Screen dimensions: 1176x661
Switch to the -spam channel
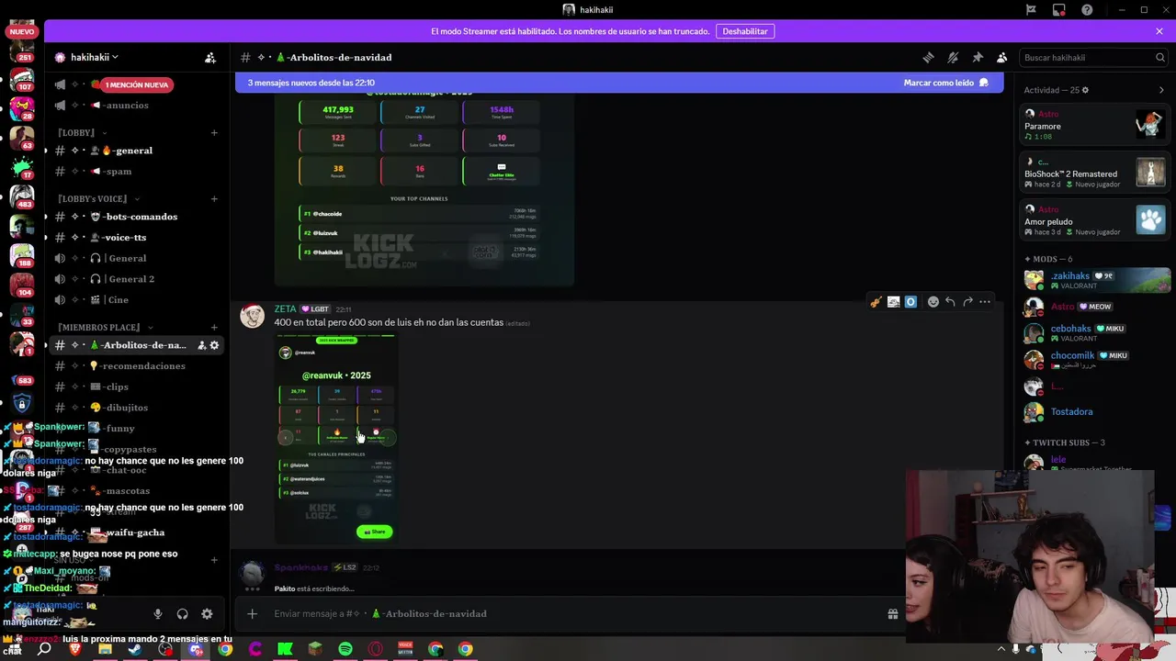point(134,172)
